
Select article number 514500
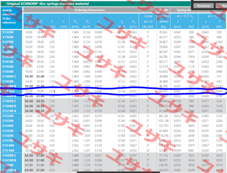8,81
